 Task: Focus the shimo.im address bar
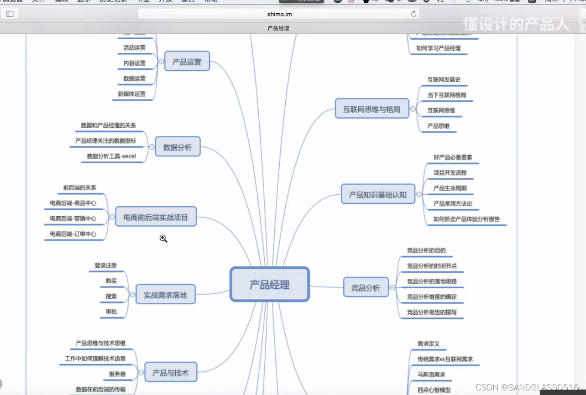pyautogui.click(x=278, y=14)
